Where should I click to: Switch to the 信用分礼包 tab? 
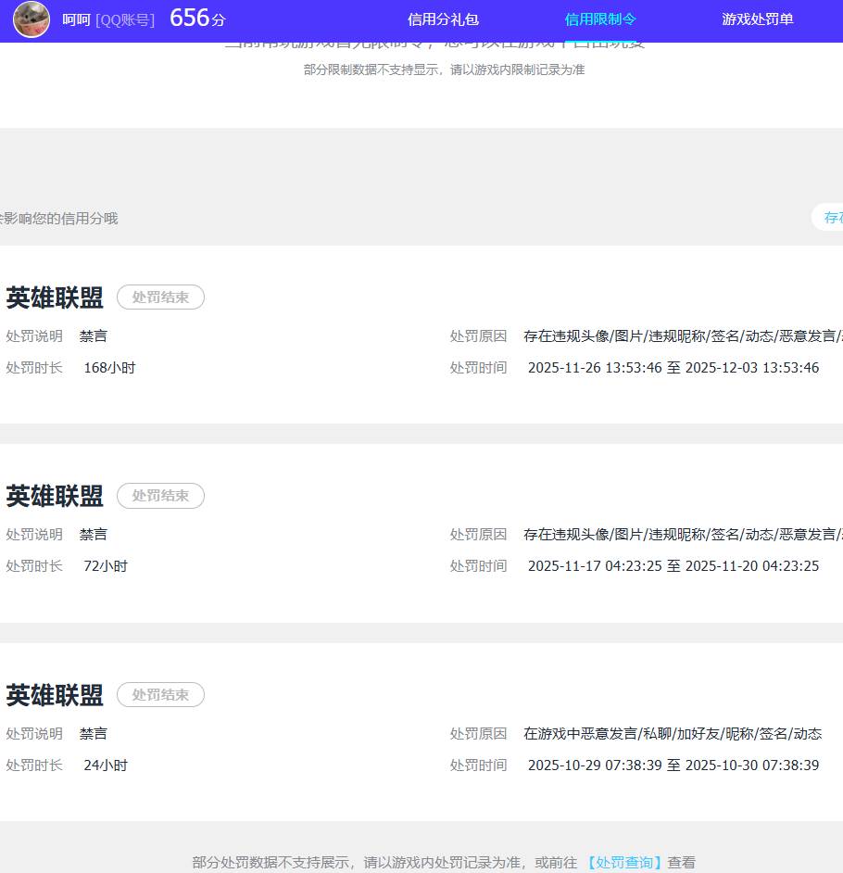point(443,19)
